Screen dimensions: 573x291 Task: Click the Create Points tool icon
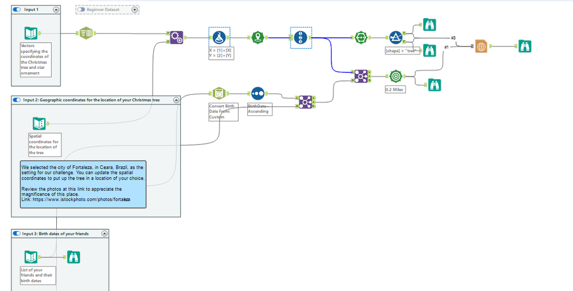pos(258,37)
